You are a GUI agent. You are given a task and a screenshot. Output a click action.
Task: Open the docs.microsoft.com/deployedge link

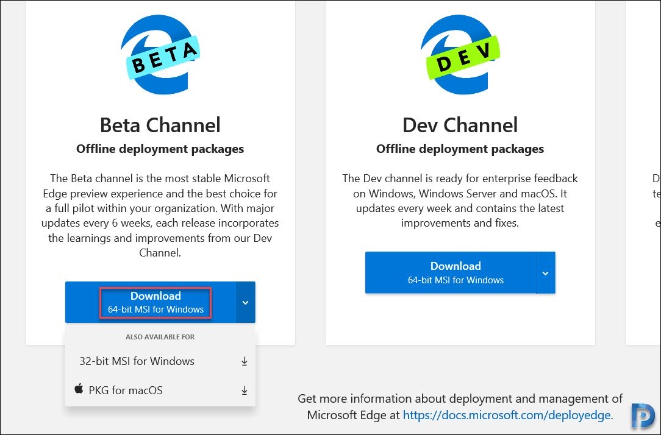[507, 416]
